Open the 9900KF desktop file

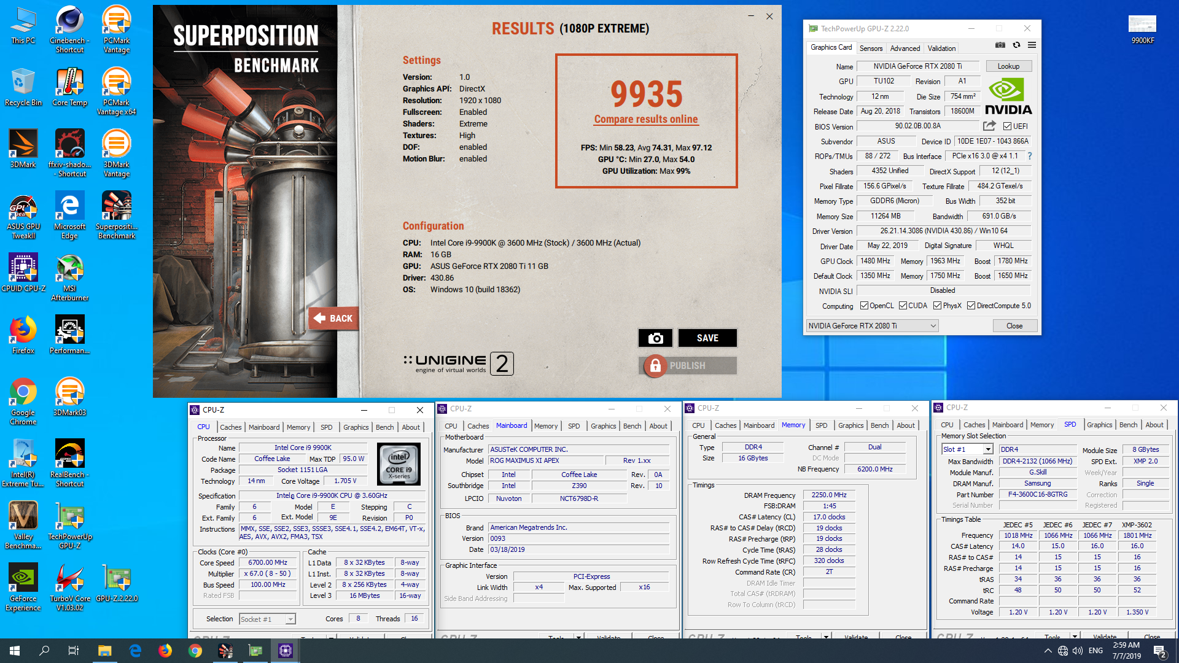(x=1142, y=29)
